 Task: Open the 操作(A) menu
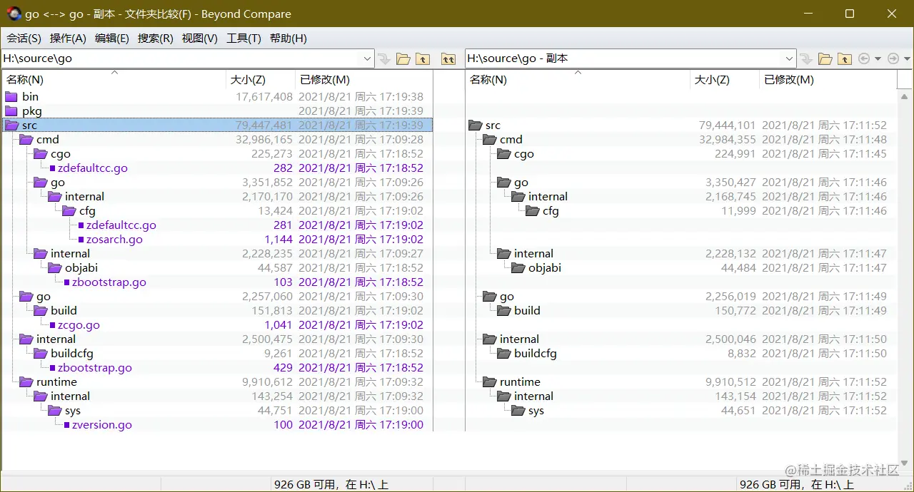pos(68,39)
